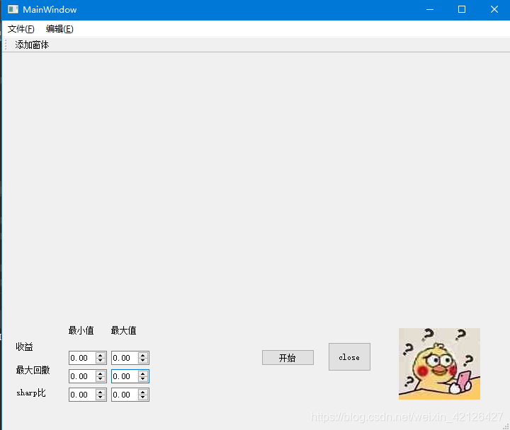This screenshot has height=430, width=510.
Task: Focus the sharp比 maximum value field
Action: (125, 395)
